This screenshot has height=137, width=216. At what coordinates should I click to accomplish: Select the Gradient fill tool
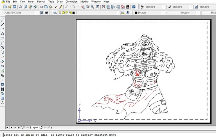pyautogui.click(x=3, y=89)
